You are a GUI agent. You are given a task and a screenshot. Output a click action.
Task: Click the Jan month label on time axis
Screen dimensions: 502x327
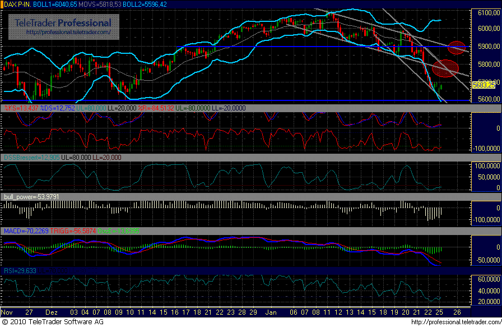point(271,312)
